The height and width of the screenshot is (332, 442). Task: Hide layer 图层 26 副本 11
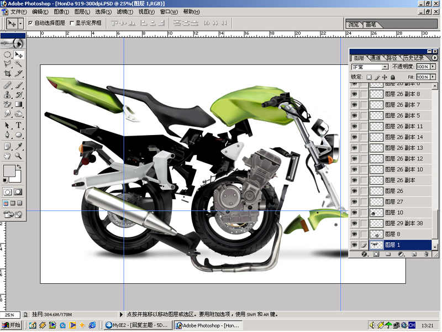(x=354, y=126)
